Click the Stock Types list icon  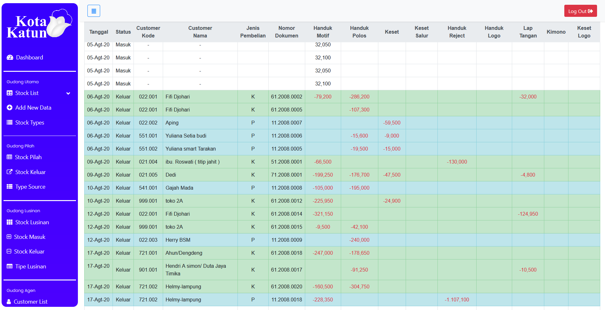10,122
